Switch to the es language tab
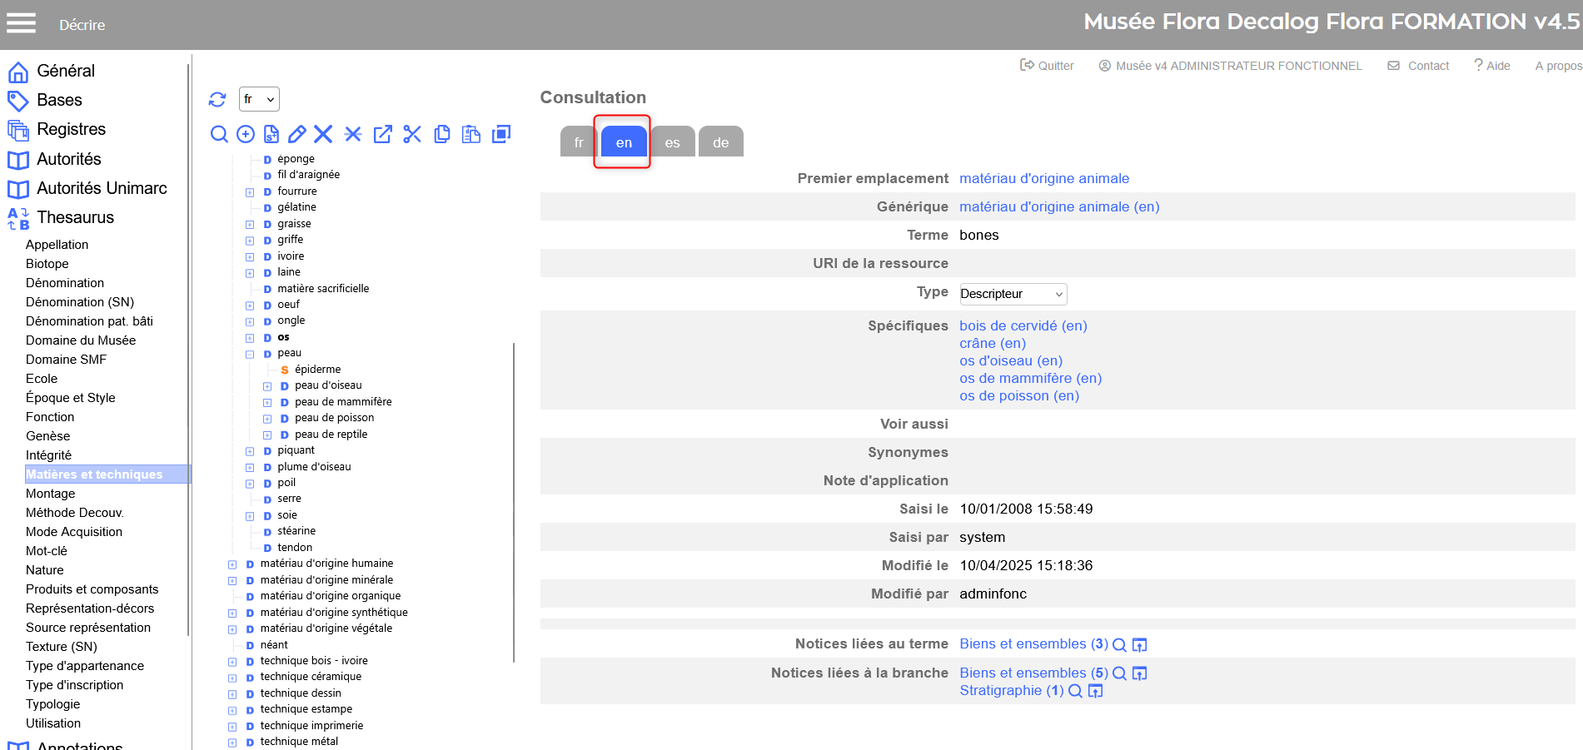Viewport: 1583px width, 750px height. click(x=672, y=142)
